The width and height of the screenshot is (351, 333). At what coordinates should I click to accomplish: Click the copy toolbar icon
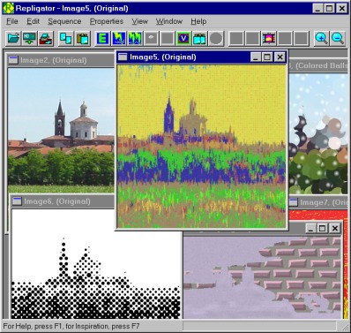click(x=66, y=39)
